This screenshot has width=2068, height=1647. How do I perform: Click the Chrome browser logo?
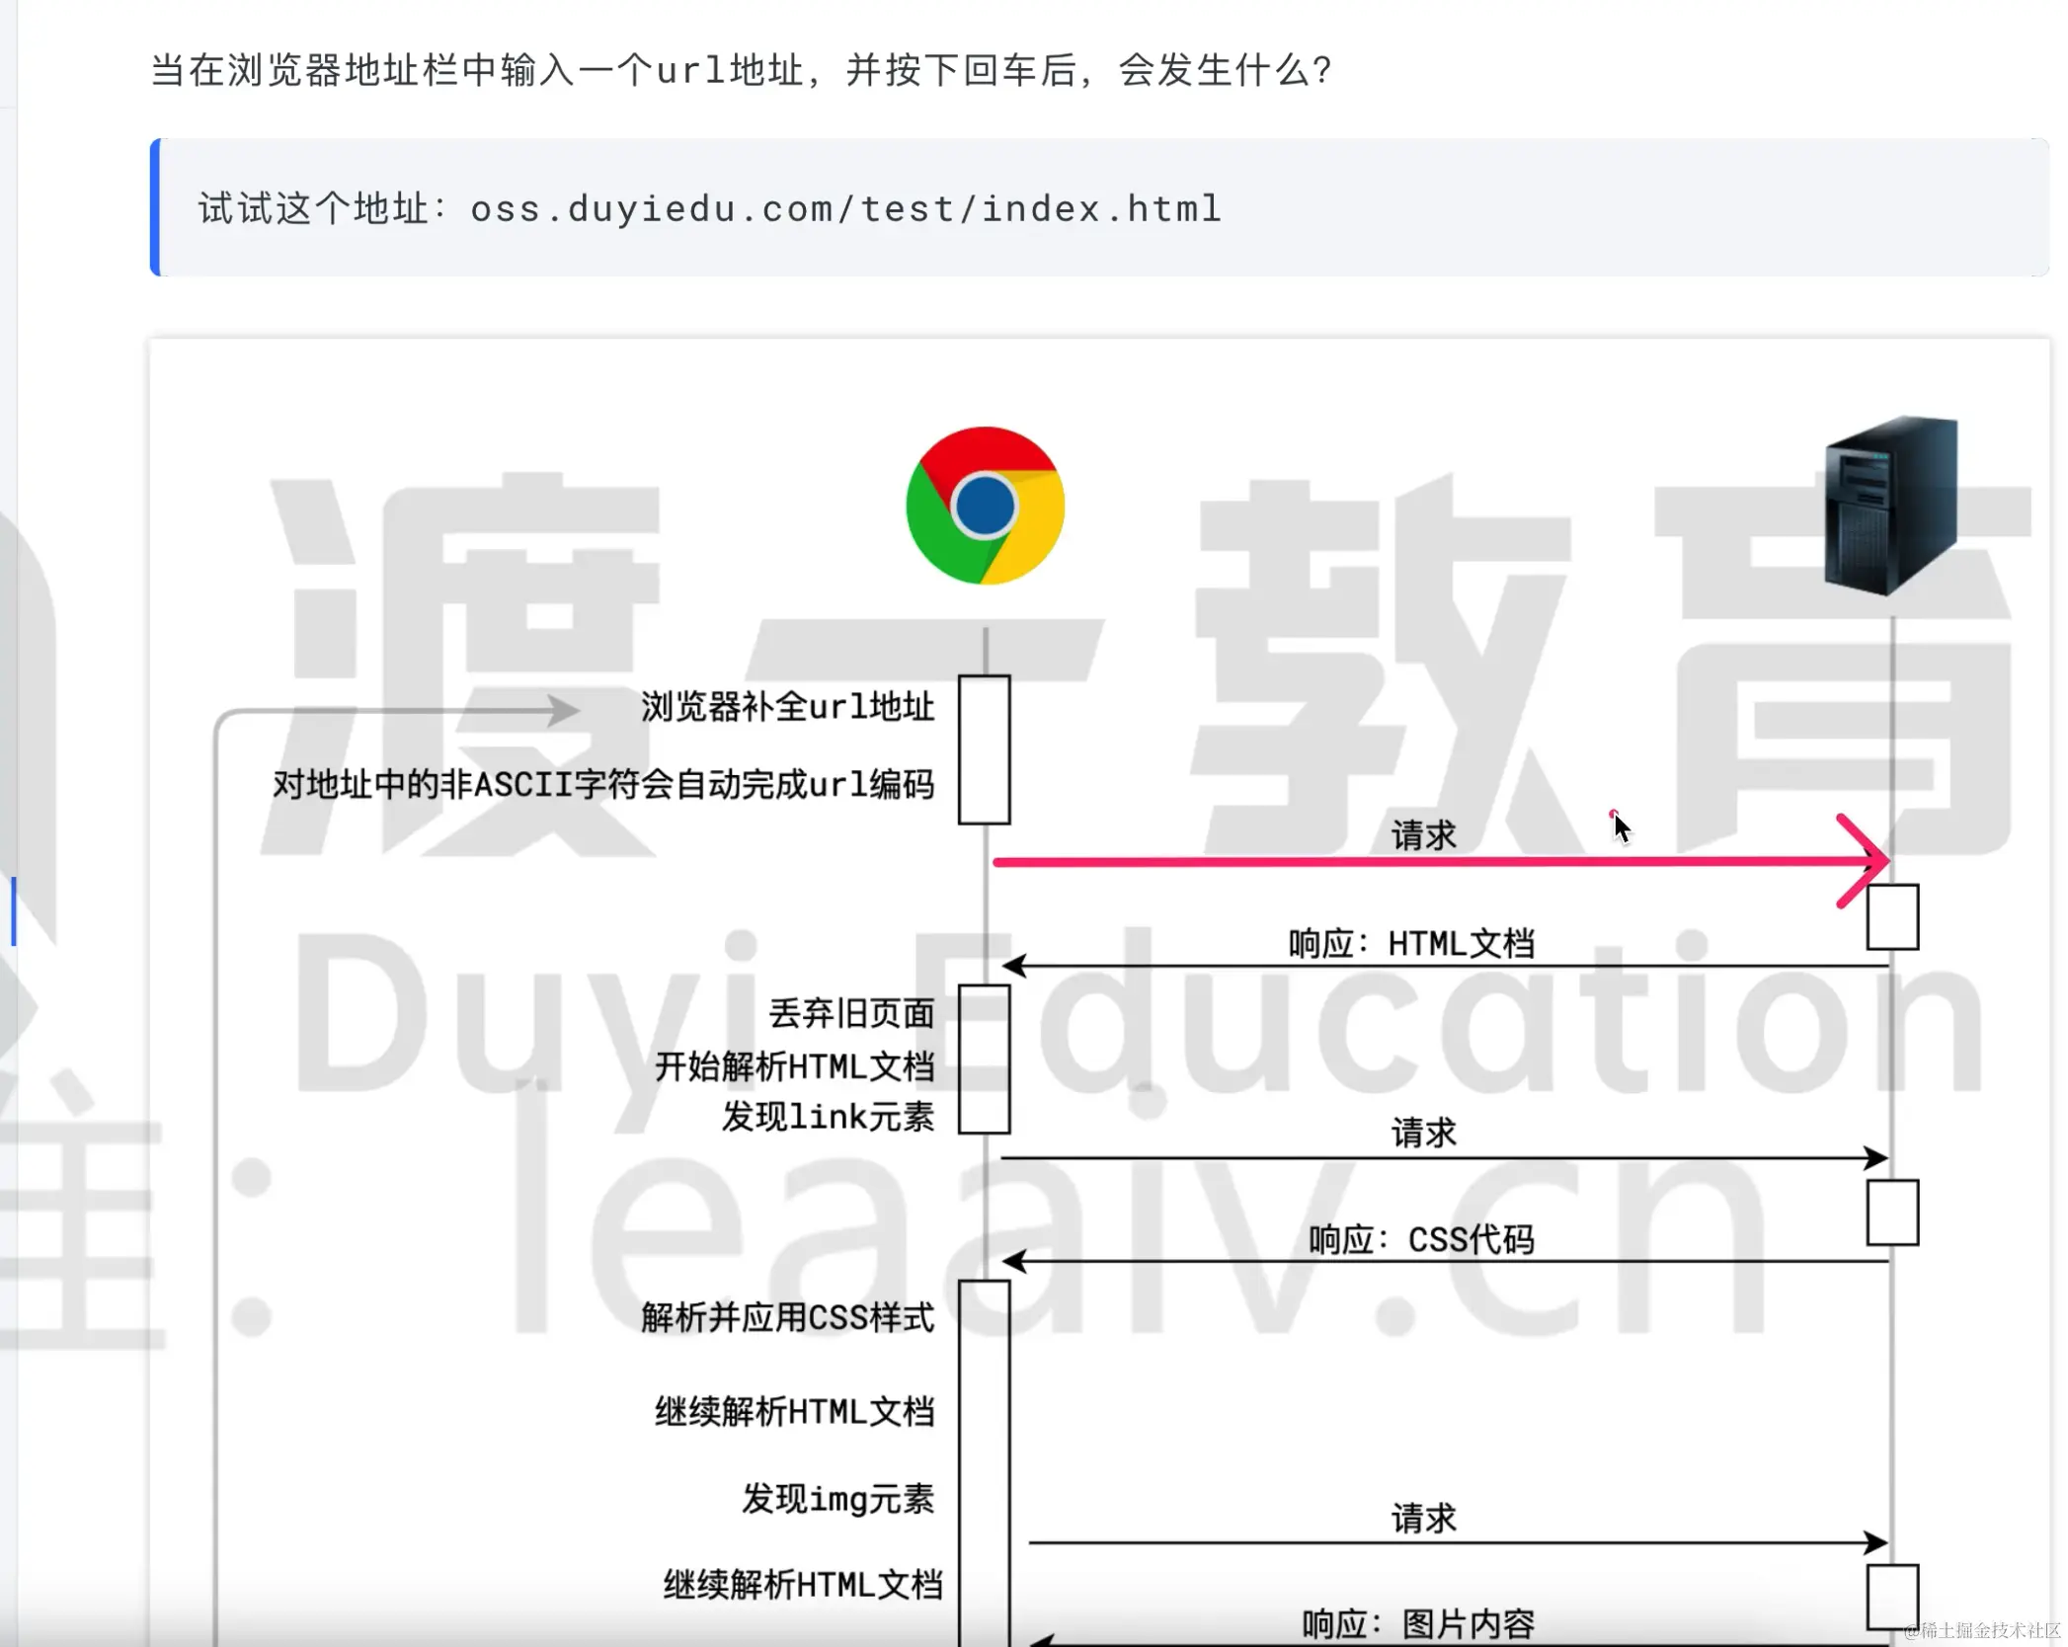(985, 506)
